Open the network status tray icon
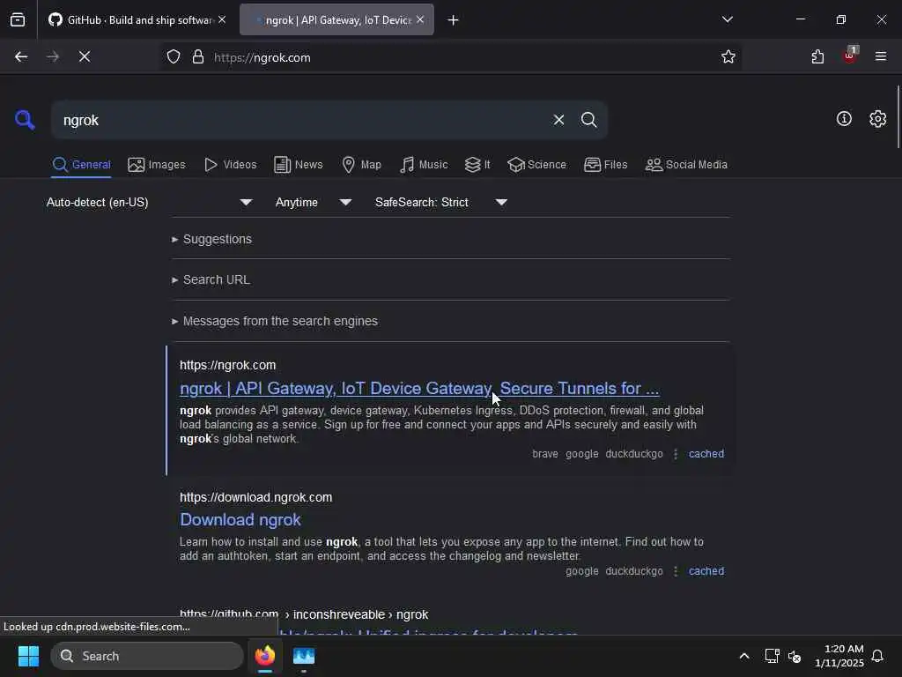The image size is (902, 677). 772,656
